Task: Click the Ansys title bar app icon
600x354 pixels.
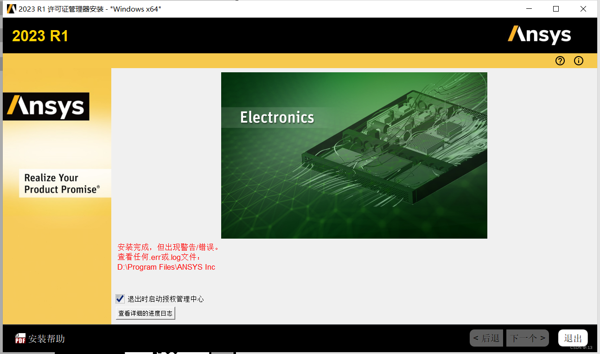Action: point(11,9)
